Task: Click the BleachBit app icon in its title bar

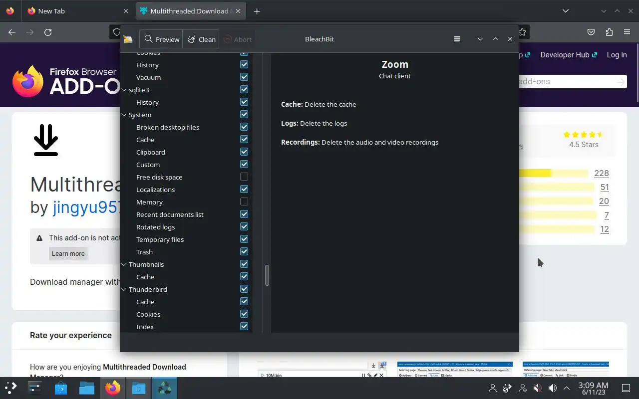Action: pos(128,39)
